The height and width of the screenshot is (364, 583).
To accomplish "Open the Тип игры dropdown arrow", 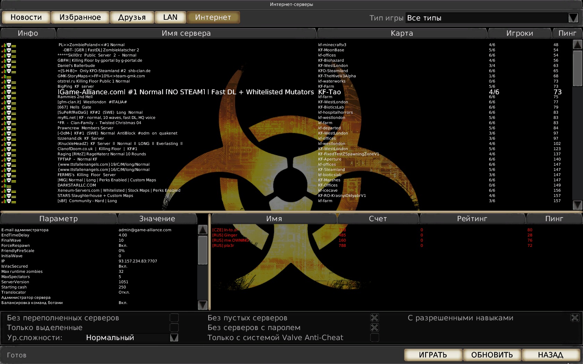I will pos(573,18).
